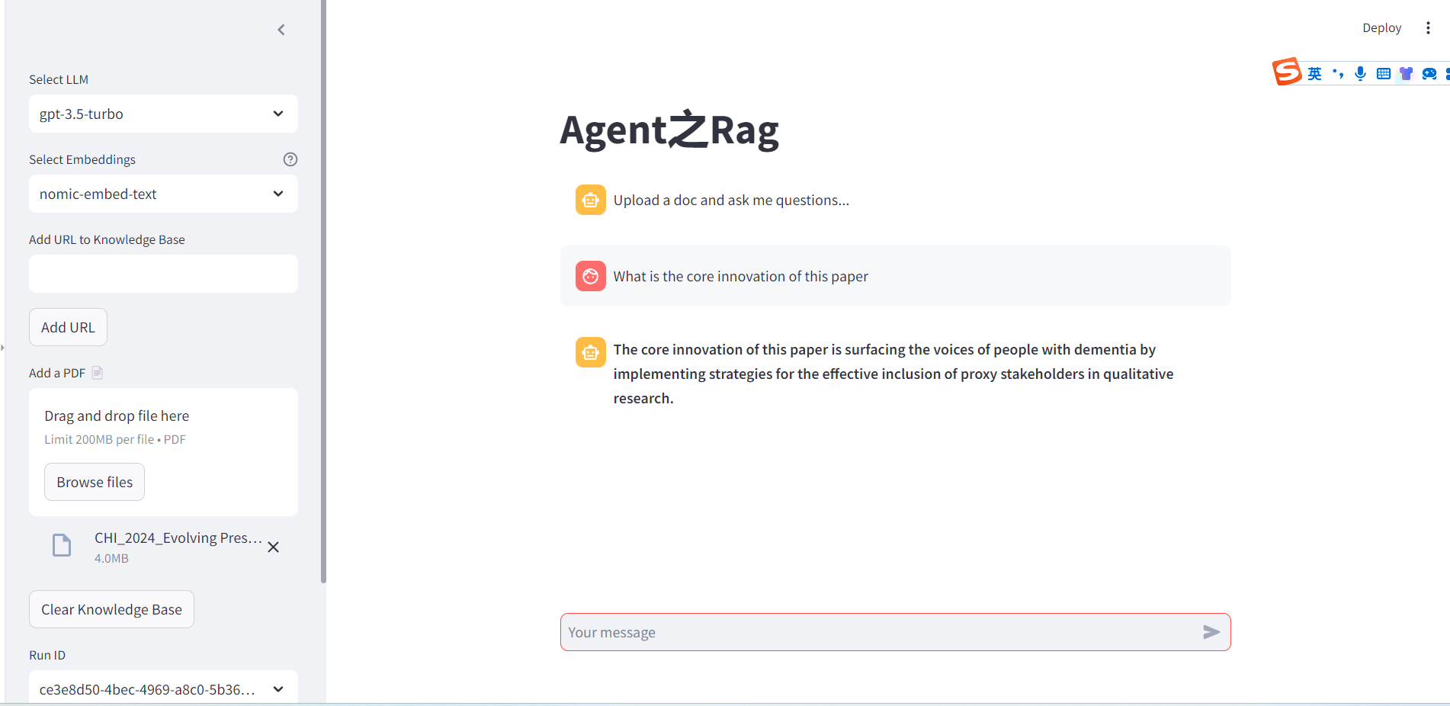Click the help icon beside Select Embeddings

[x=290, y=159]
